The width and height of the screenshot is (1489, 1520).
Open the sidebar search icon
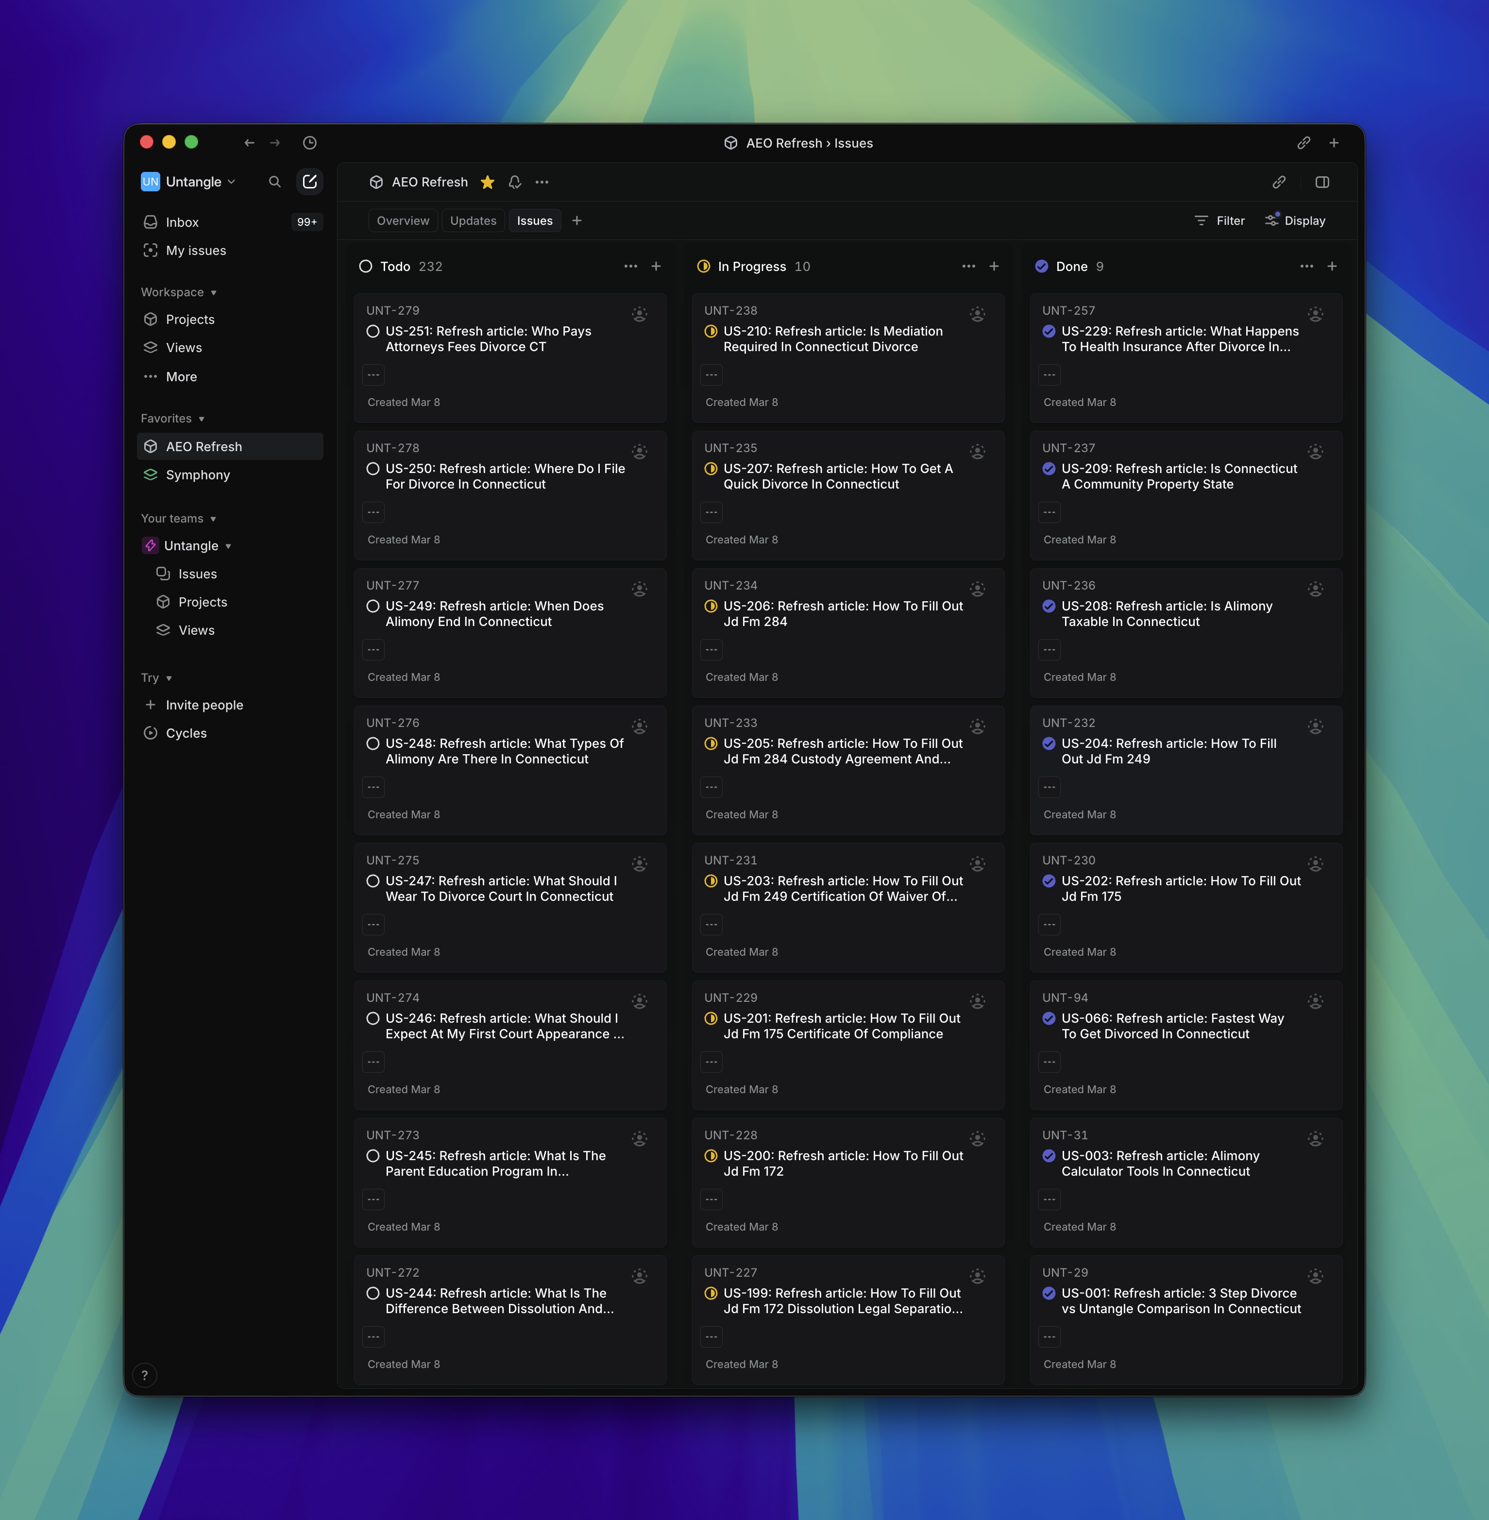(274, 182)
